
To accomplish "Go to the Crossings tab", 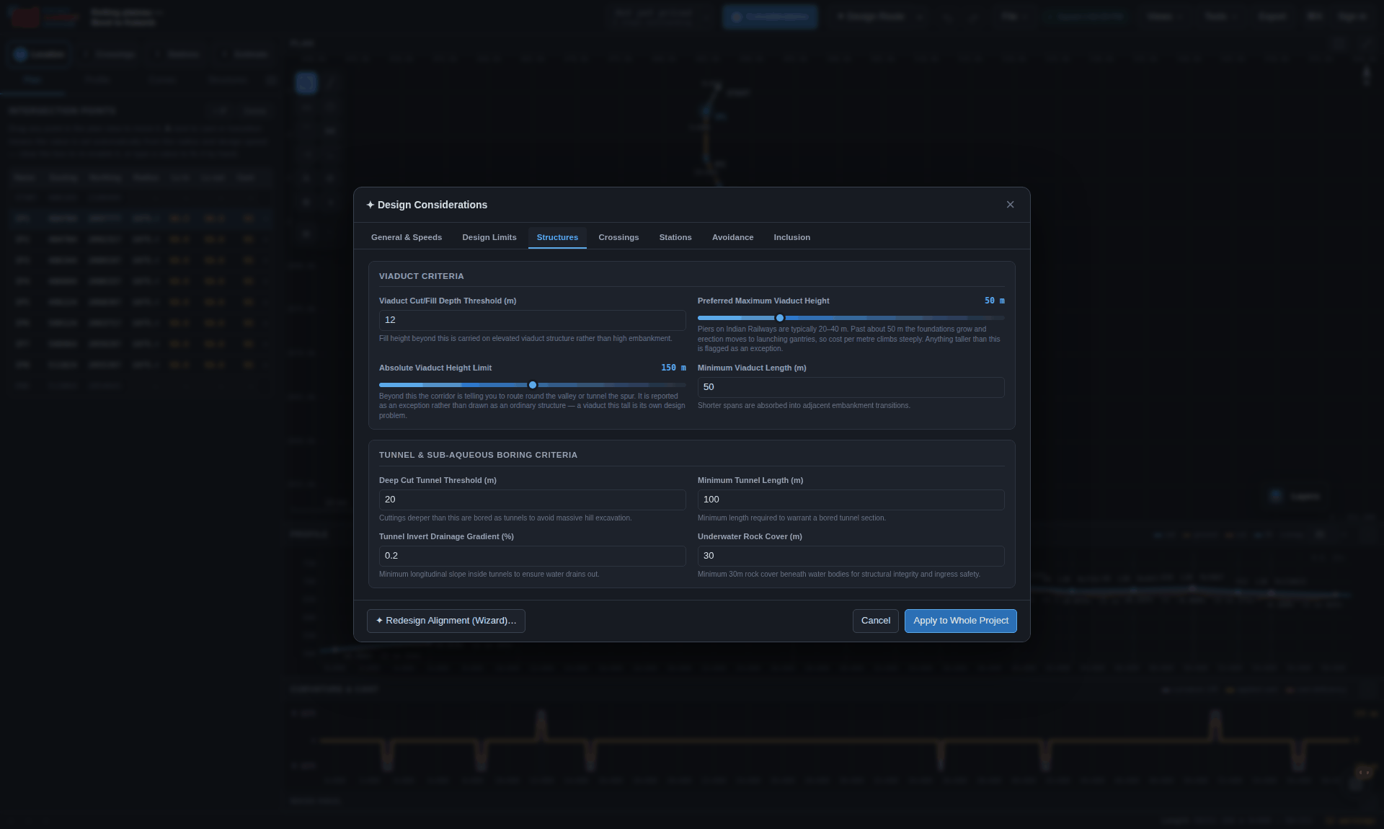I will point(618,237).
